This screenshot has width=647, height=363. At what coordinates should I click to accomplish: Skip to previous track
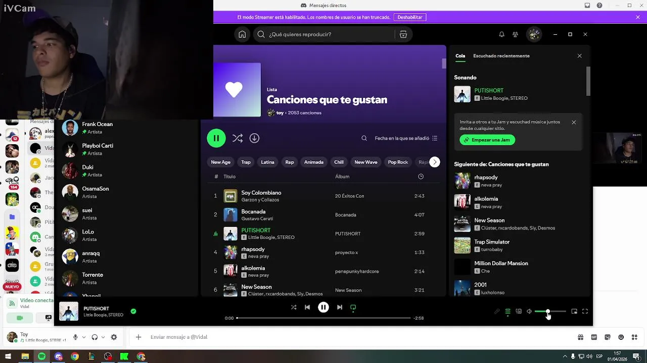[307, 307]
